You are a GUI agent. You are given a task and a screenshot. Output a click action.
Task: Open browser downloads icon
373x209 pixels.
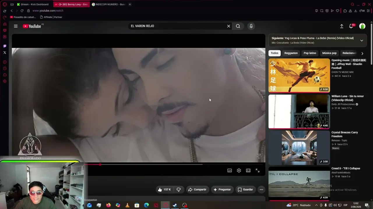point(356,11)
